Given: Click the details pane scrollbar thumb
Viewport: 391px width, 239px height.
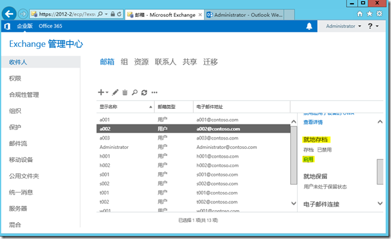Looking at the screenshot, I should [380, 172].
